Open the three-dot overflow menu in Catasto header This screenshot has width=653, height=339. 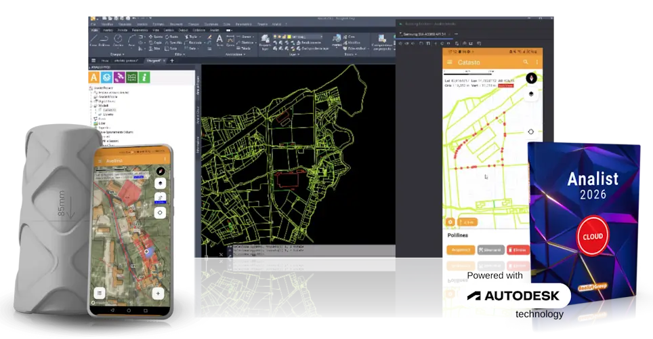click(536, 62)
